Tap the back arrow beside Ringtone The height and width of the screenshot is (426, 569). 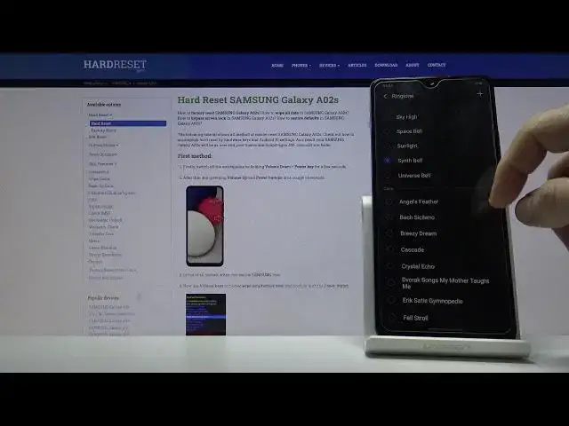click(385, 96)
